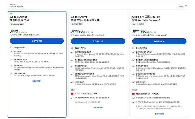The image size is (195, 119).
Task: Click the heading 包含 YouTube Premium
Action: (x=146, y=20)
